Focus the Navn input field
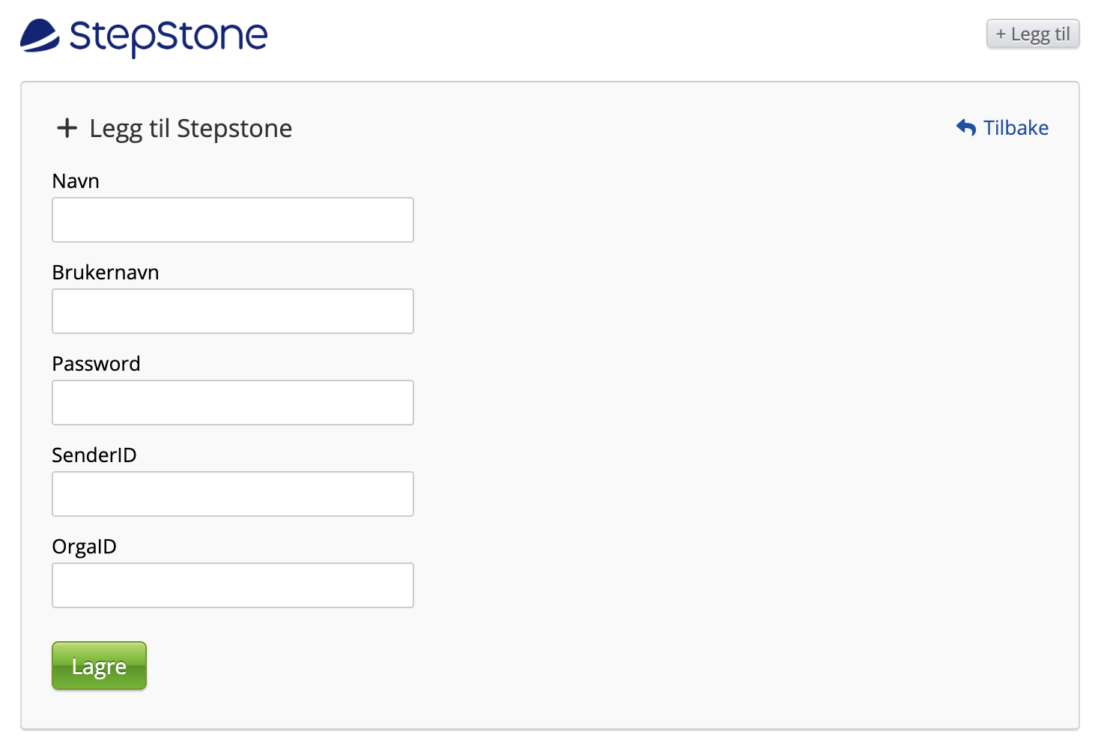Image resolution: width=1101 pixels, height=746 pixels. click(x=233, y=220)
